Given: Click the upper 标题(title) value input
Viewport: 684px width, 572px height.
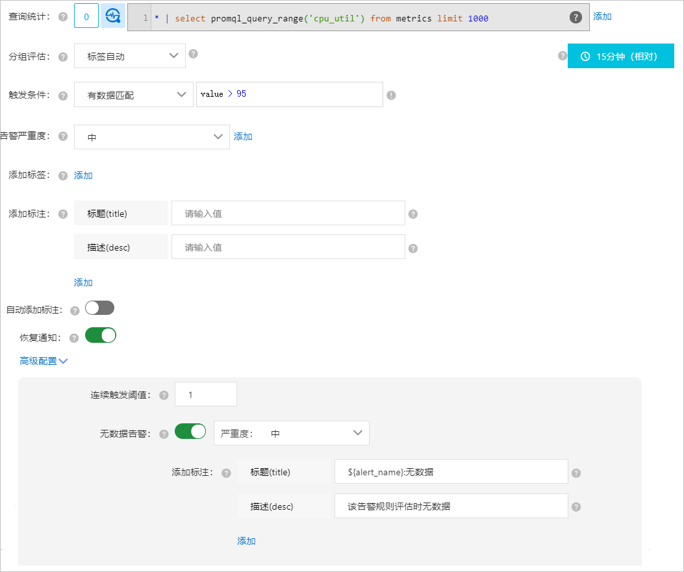Looking at the screenshot, I should coord(288,213).
